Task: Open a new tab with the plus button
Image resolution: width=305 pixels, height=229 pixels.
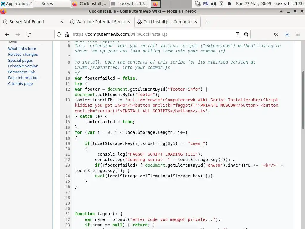Action: (x=207, y=22)
